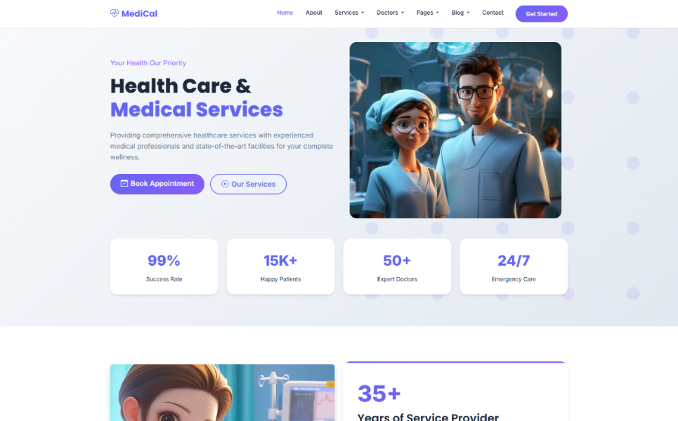678x421 pixels.
Task: Click the calendar icon in Book Appointment
Action: [x=124, y=184]
